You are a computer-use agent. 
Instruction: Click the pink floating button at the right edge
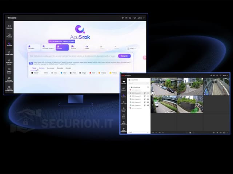144,58
